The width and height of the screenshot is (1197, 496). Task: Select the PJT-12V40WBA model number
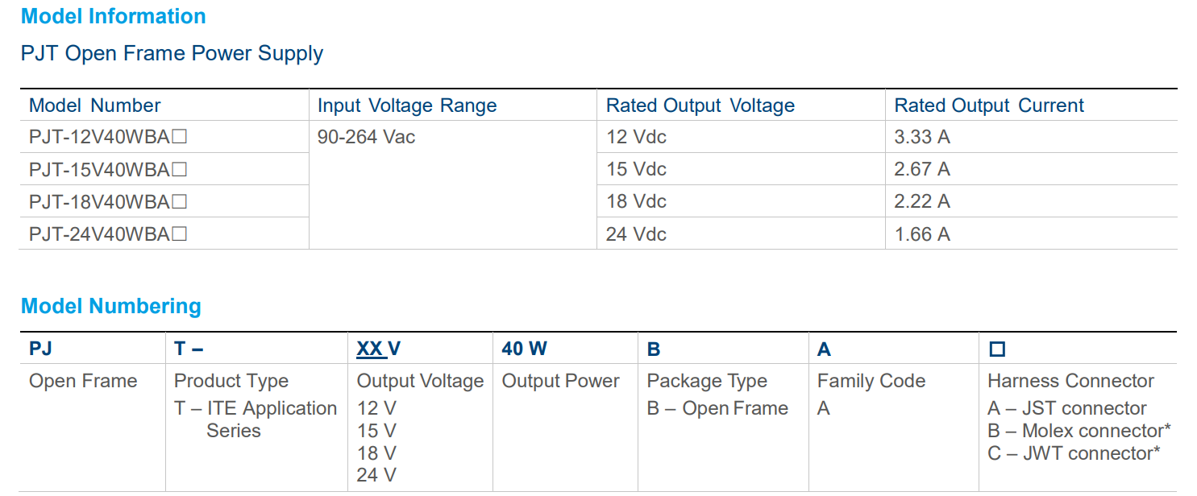[99, 138]
